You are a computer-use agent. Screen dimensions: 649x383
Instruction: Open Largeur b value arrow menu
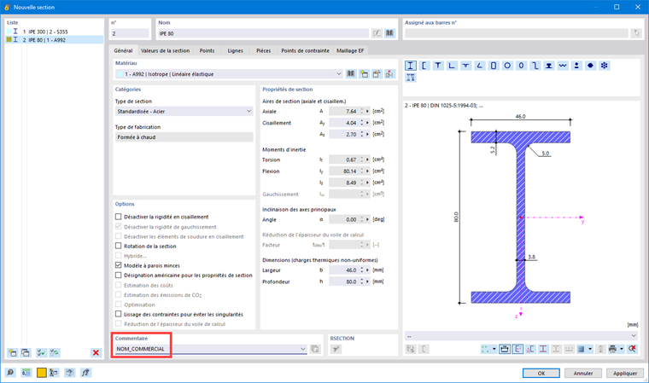click(367, 270)
